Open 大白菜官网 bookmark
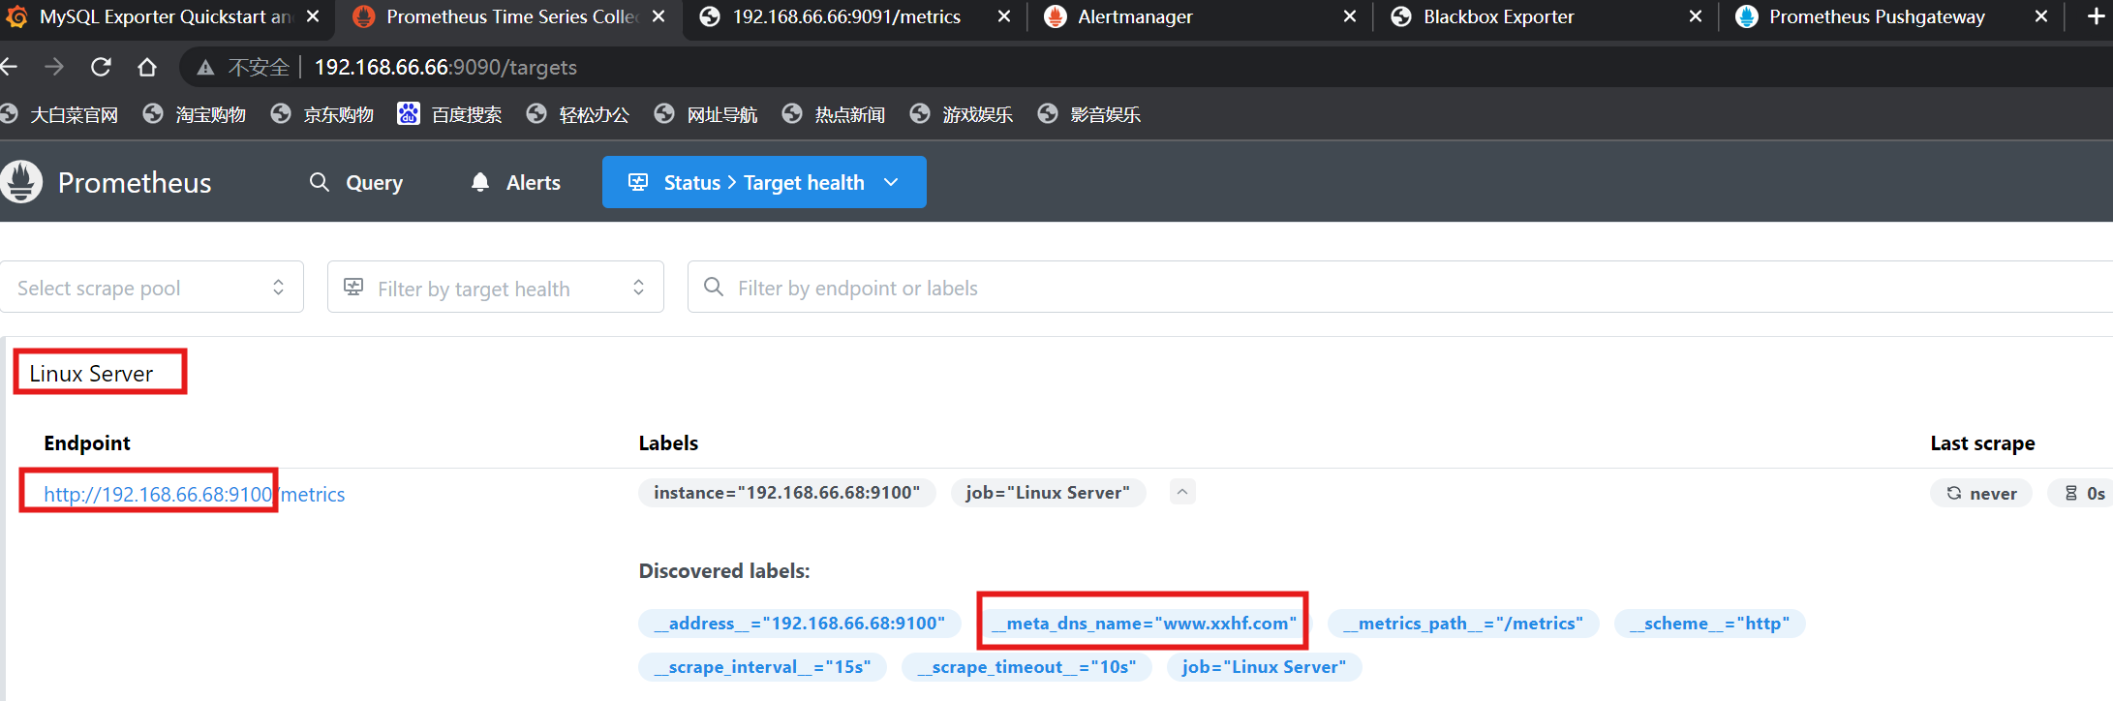The width and height of the screenshot is (2113, 701). click(x=60, y=114)
